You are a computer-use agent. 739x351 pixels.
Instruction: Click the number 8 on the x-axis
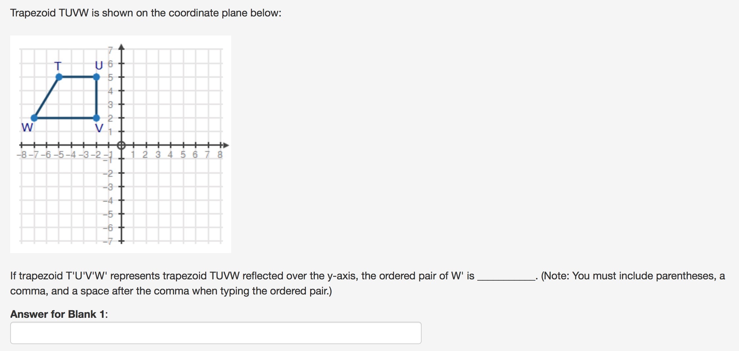[220, 154]
